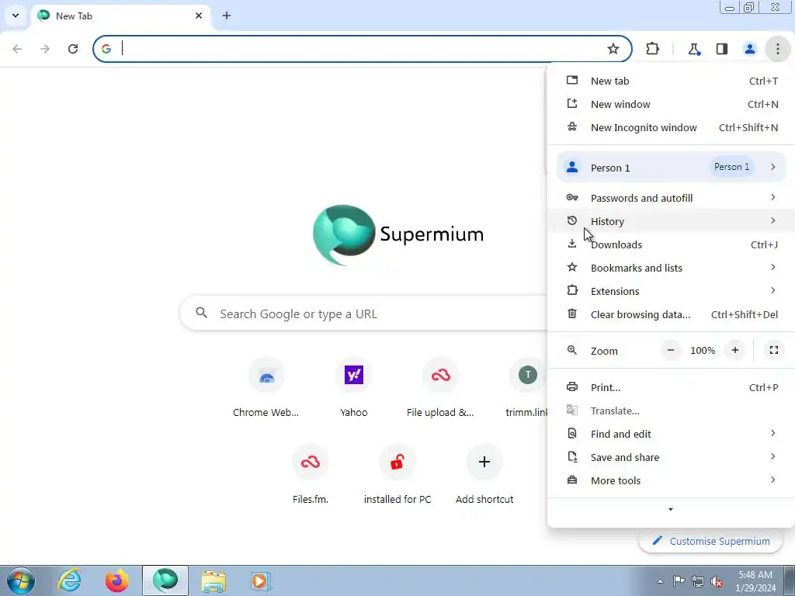This screenshot has height=596, width=795.
Task: Reload the page with refresh icon
Action: coord(73,49)
